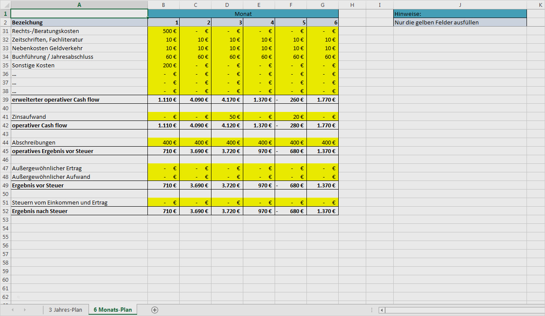Select the merged Monat header cell
Screen dimensions: 545x316
[x=243, y=14]
